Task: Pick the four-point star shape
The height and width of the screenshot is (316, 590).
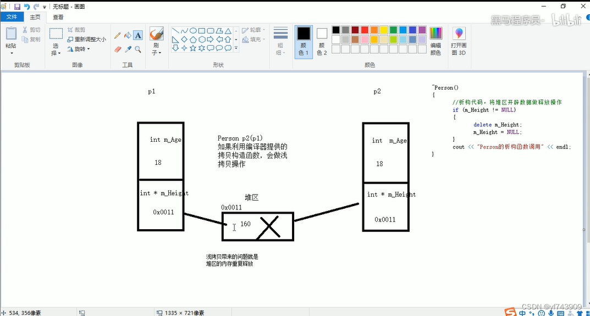Action: pos(184,48)
